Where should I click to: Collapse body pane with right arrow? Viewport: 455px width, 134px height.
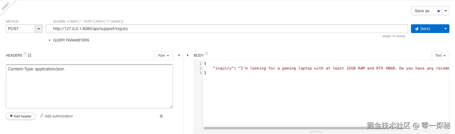[x=188, y=55]
